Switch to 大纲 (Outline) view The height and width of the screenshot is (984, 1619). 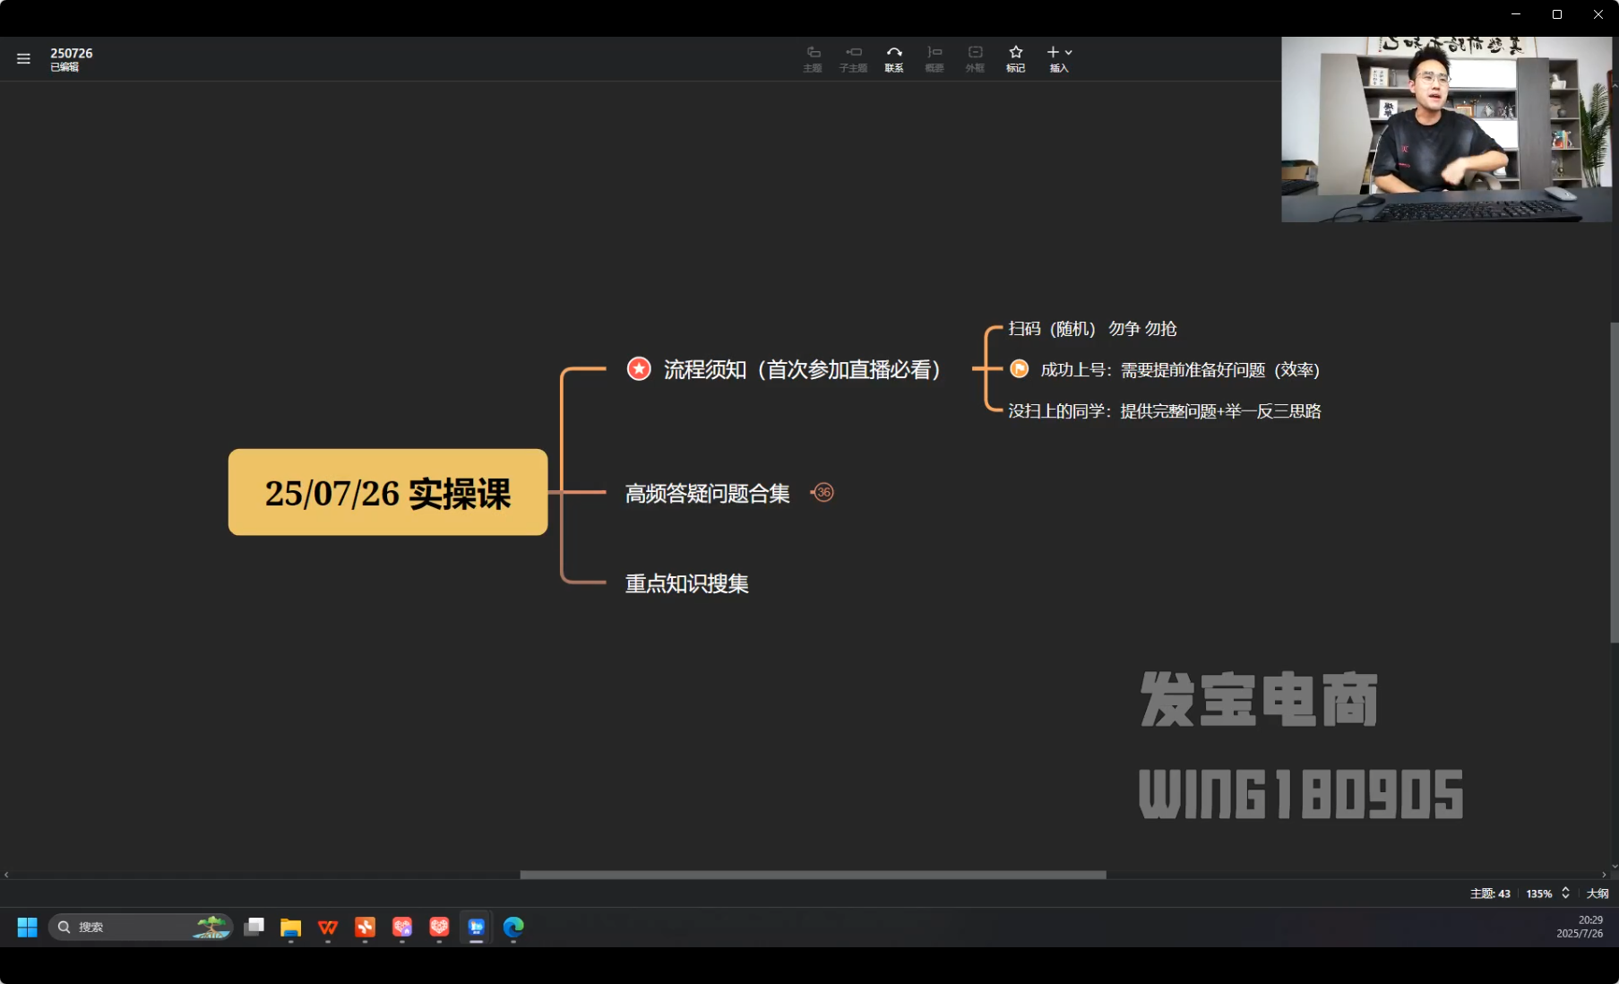click(x=1597, y=893)
